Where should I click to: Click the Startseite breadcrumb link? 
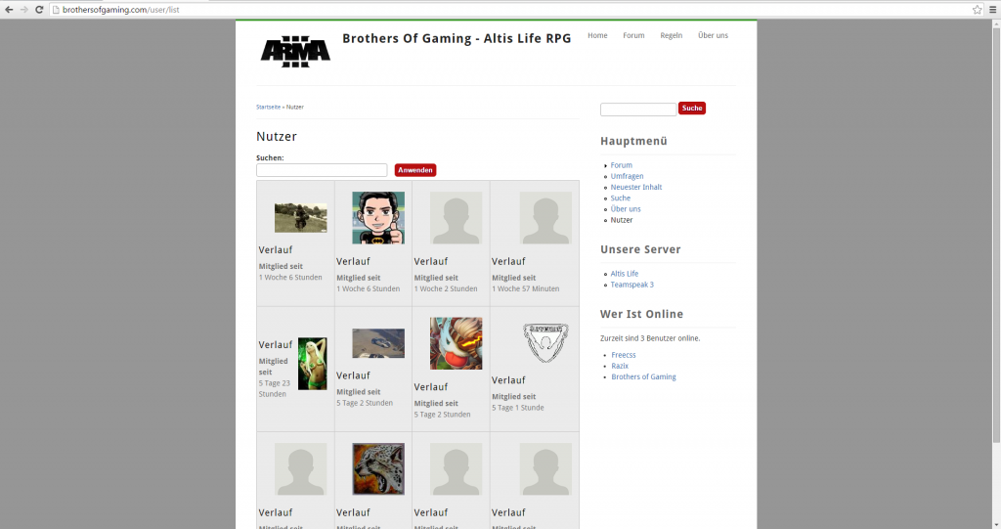tap(268, 107)
